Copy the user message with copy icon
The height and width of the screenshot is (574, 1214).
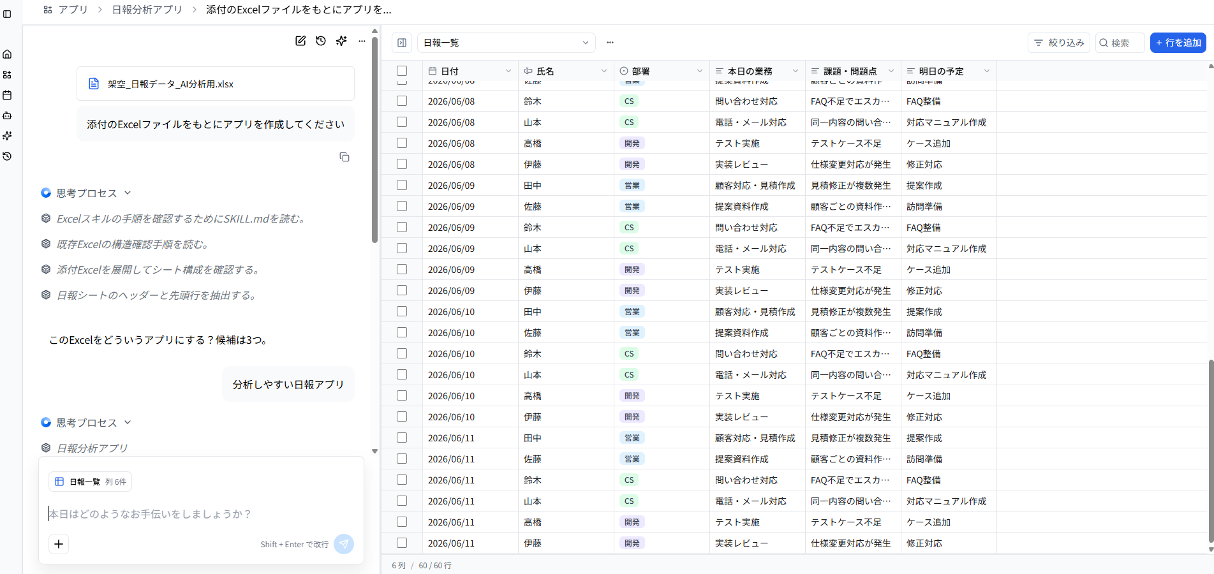(x=344, y=157)
